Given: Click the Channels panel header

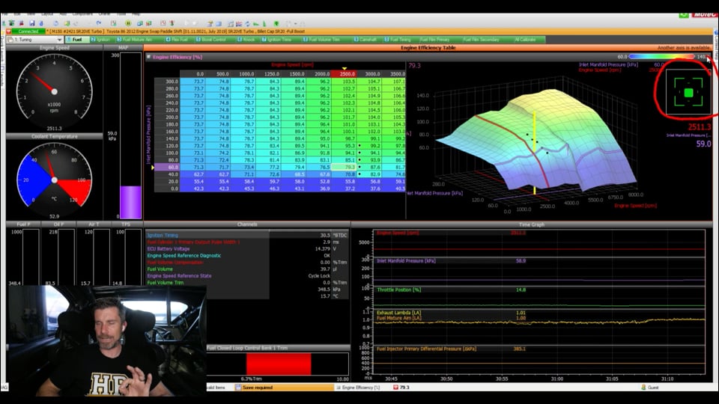Looking at the screenshot, I should click(x=247, y=224).
